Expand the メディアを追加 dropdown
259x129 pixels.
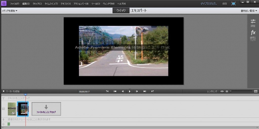point(10,11)
